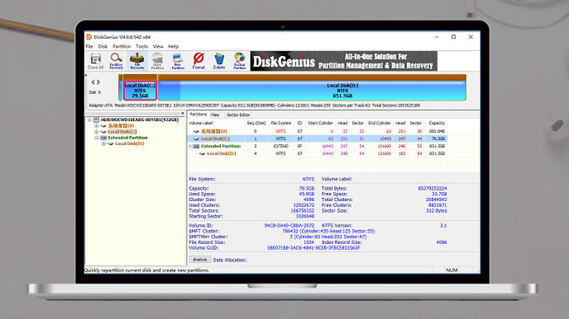Switch to the Sector Editor tab
569x319 pixels.
[238, 115]
